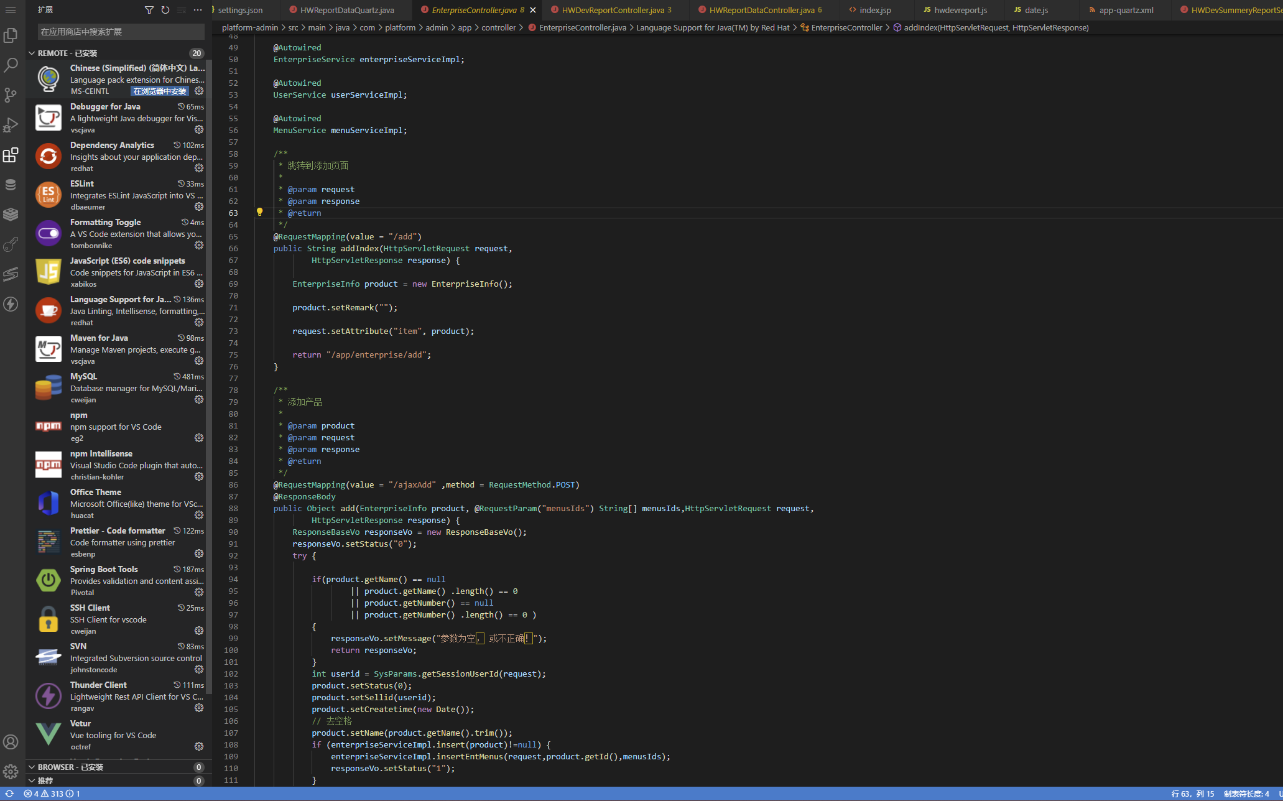Collapse the REMOTE - 已安装 section
This screenshot has height=801, width=1283.
(x=32, y=53)
